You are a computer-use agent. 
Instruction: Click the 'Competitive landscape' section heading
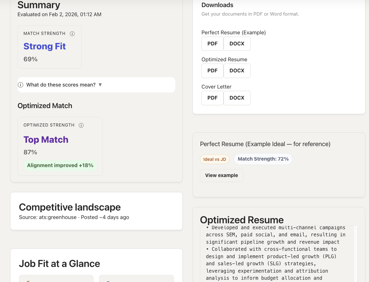tap(70, 207)
